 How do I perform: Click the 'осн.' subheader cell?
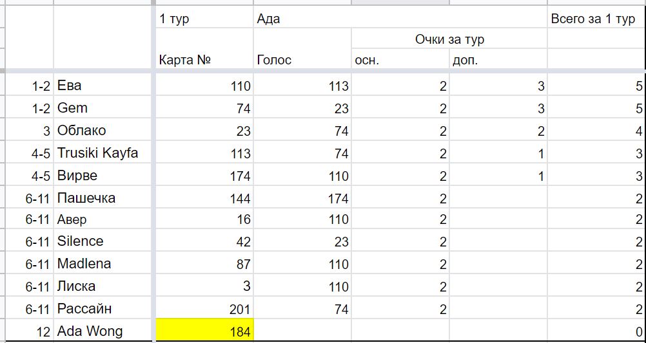[400, 59]
